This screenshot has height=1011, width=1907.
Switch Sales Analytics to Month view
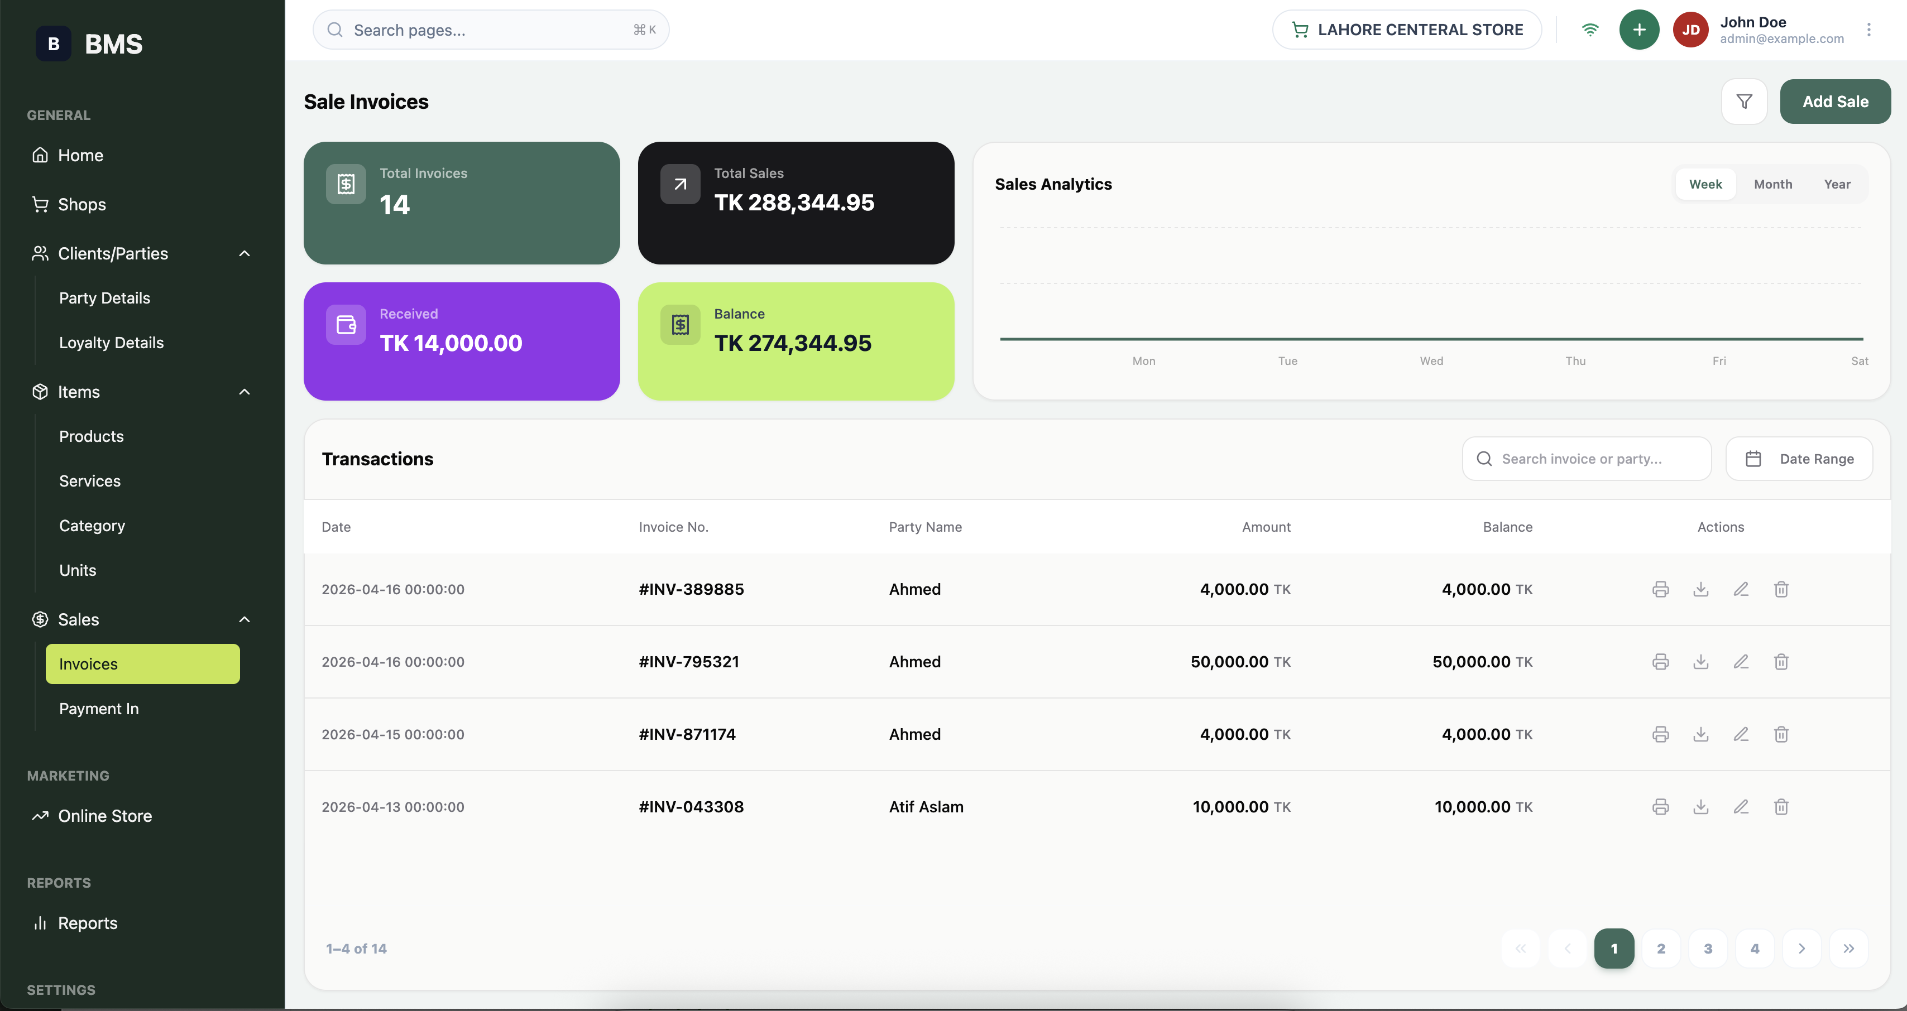tap(1772, 184)
